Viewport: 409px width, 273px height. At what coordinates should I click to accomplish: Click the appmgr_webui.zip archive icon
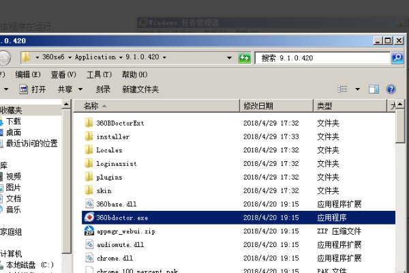[x=89, y=231]
